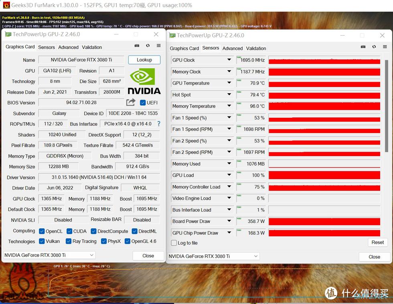
Task: Open the Memory Used sensor dropdown
Action: pyautogui.click(x=229, y=163)
